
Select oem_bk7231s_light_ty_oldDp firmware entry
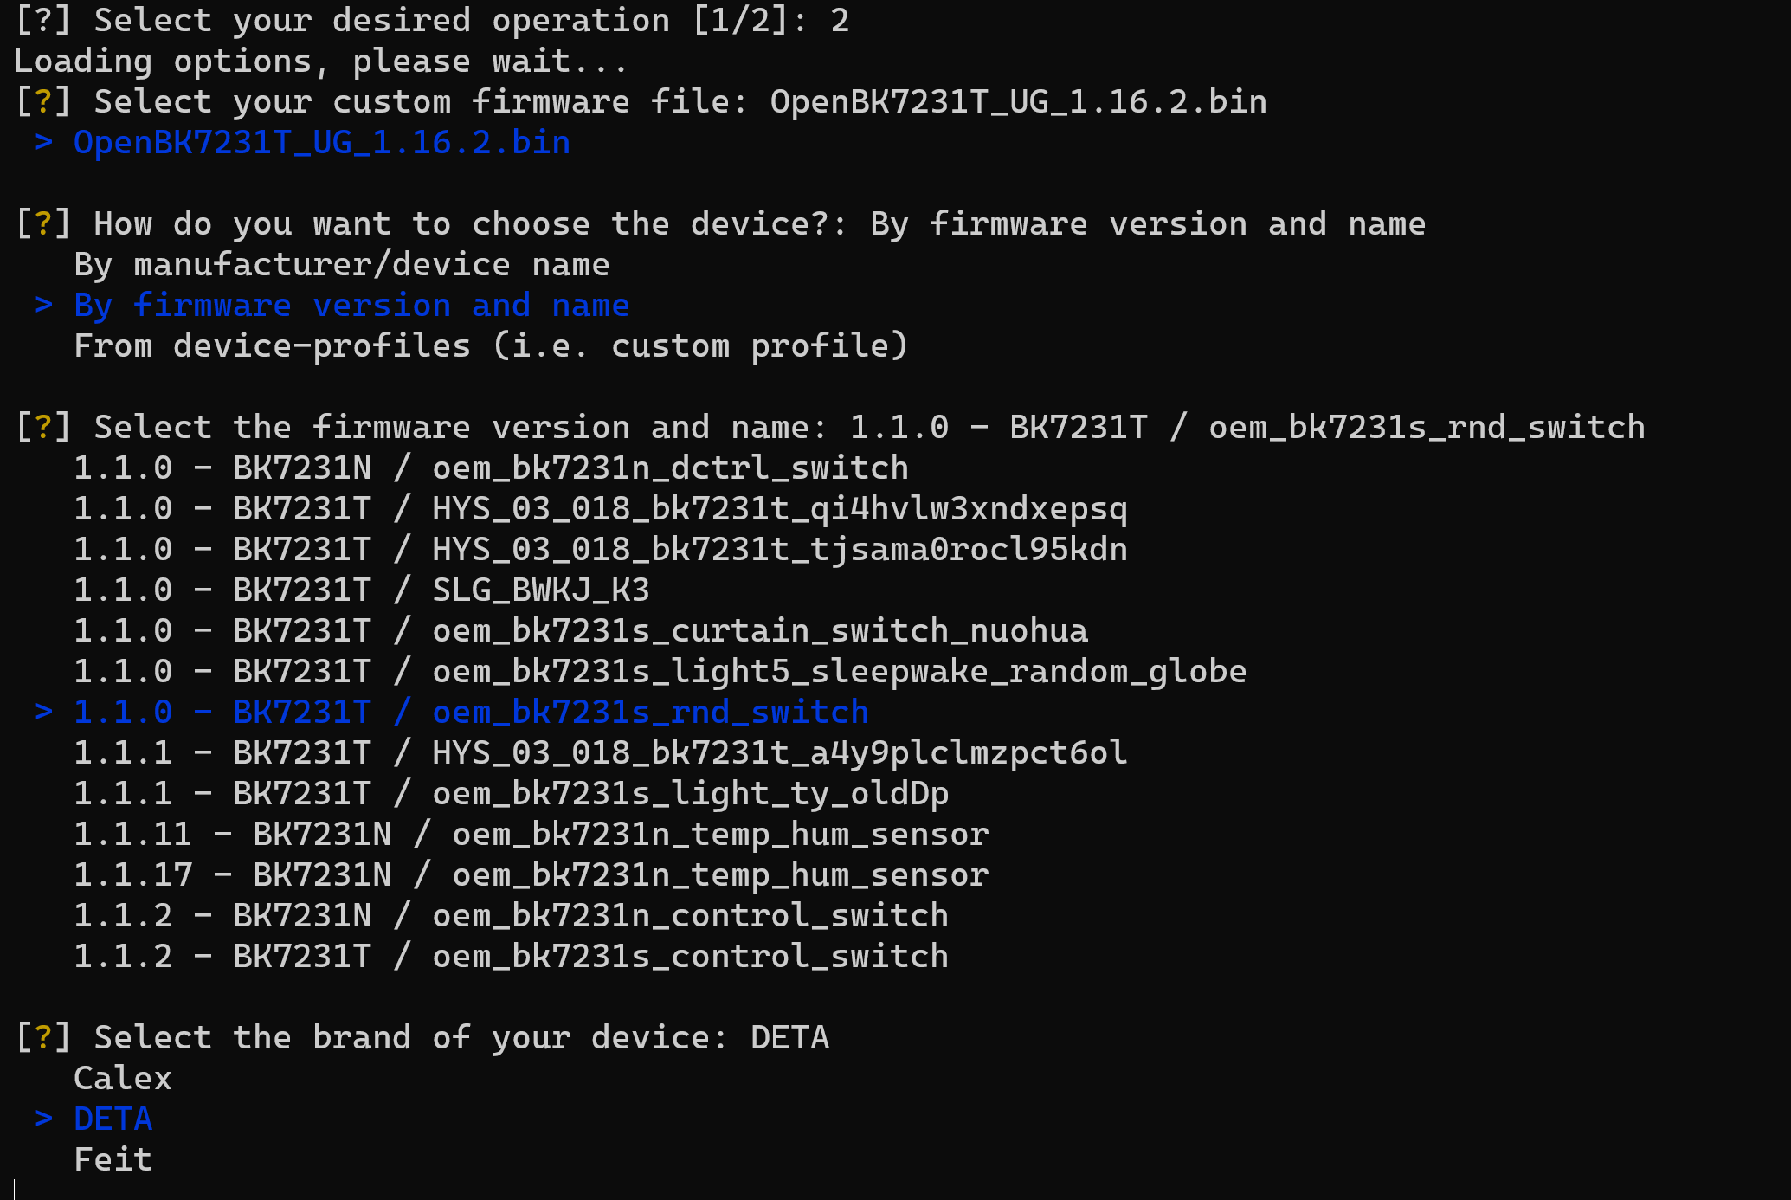[x=511, y=794]
